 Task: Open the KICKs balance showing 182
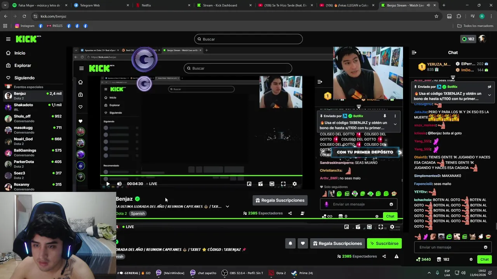tap(468, 39)
